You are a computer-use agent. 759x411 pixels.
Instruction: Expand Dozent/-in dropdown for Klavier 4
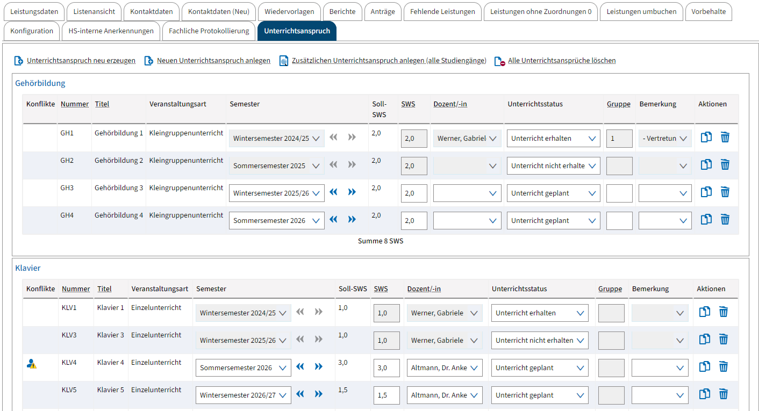pos(444,367)
